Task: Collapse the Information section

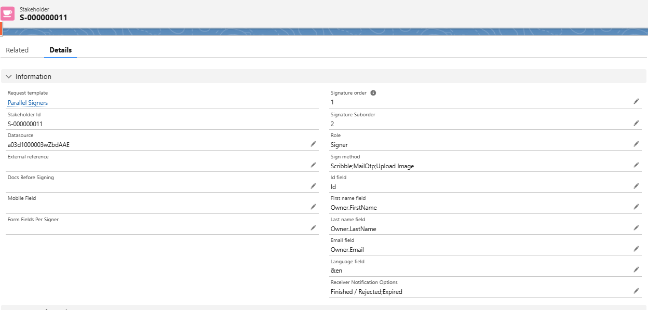Action: (9, 76)
